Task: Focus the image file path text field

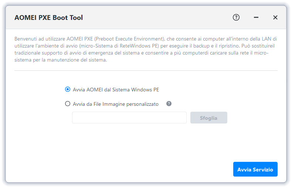Action: (x=129, y=118)
